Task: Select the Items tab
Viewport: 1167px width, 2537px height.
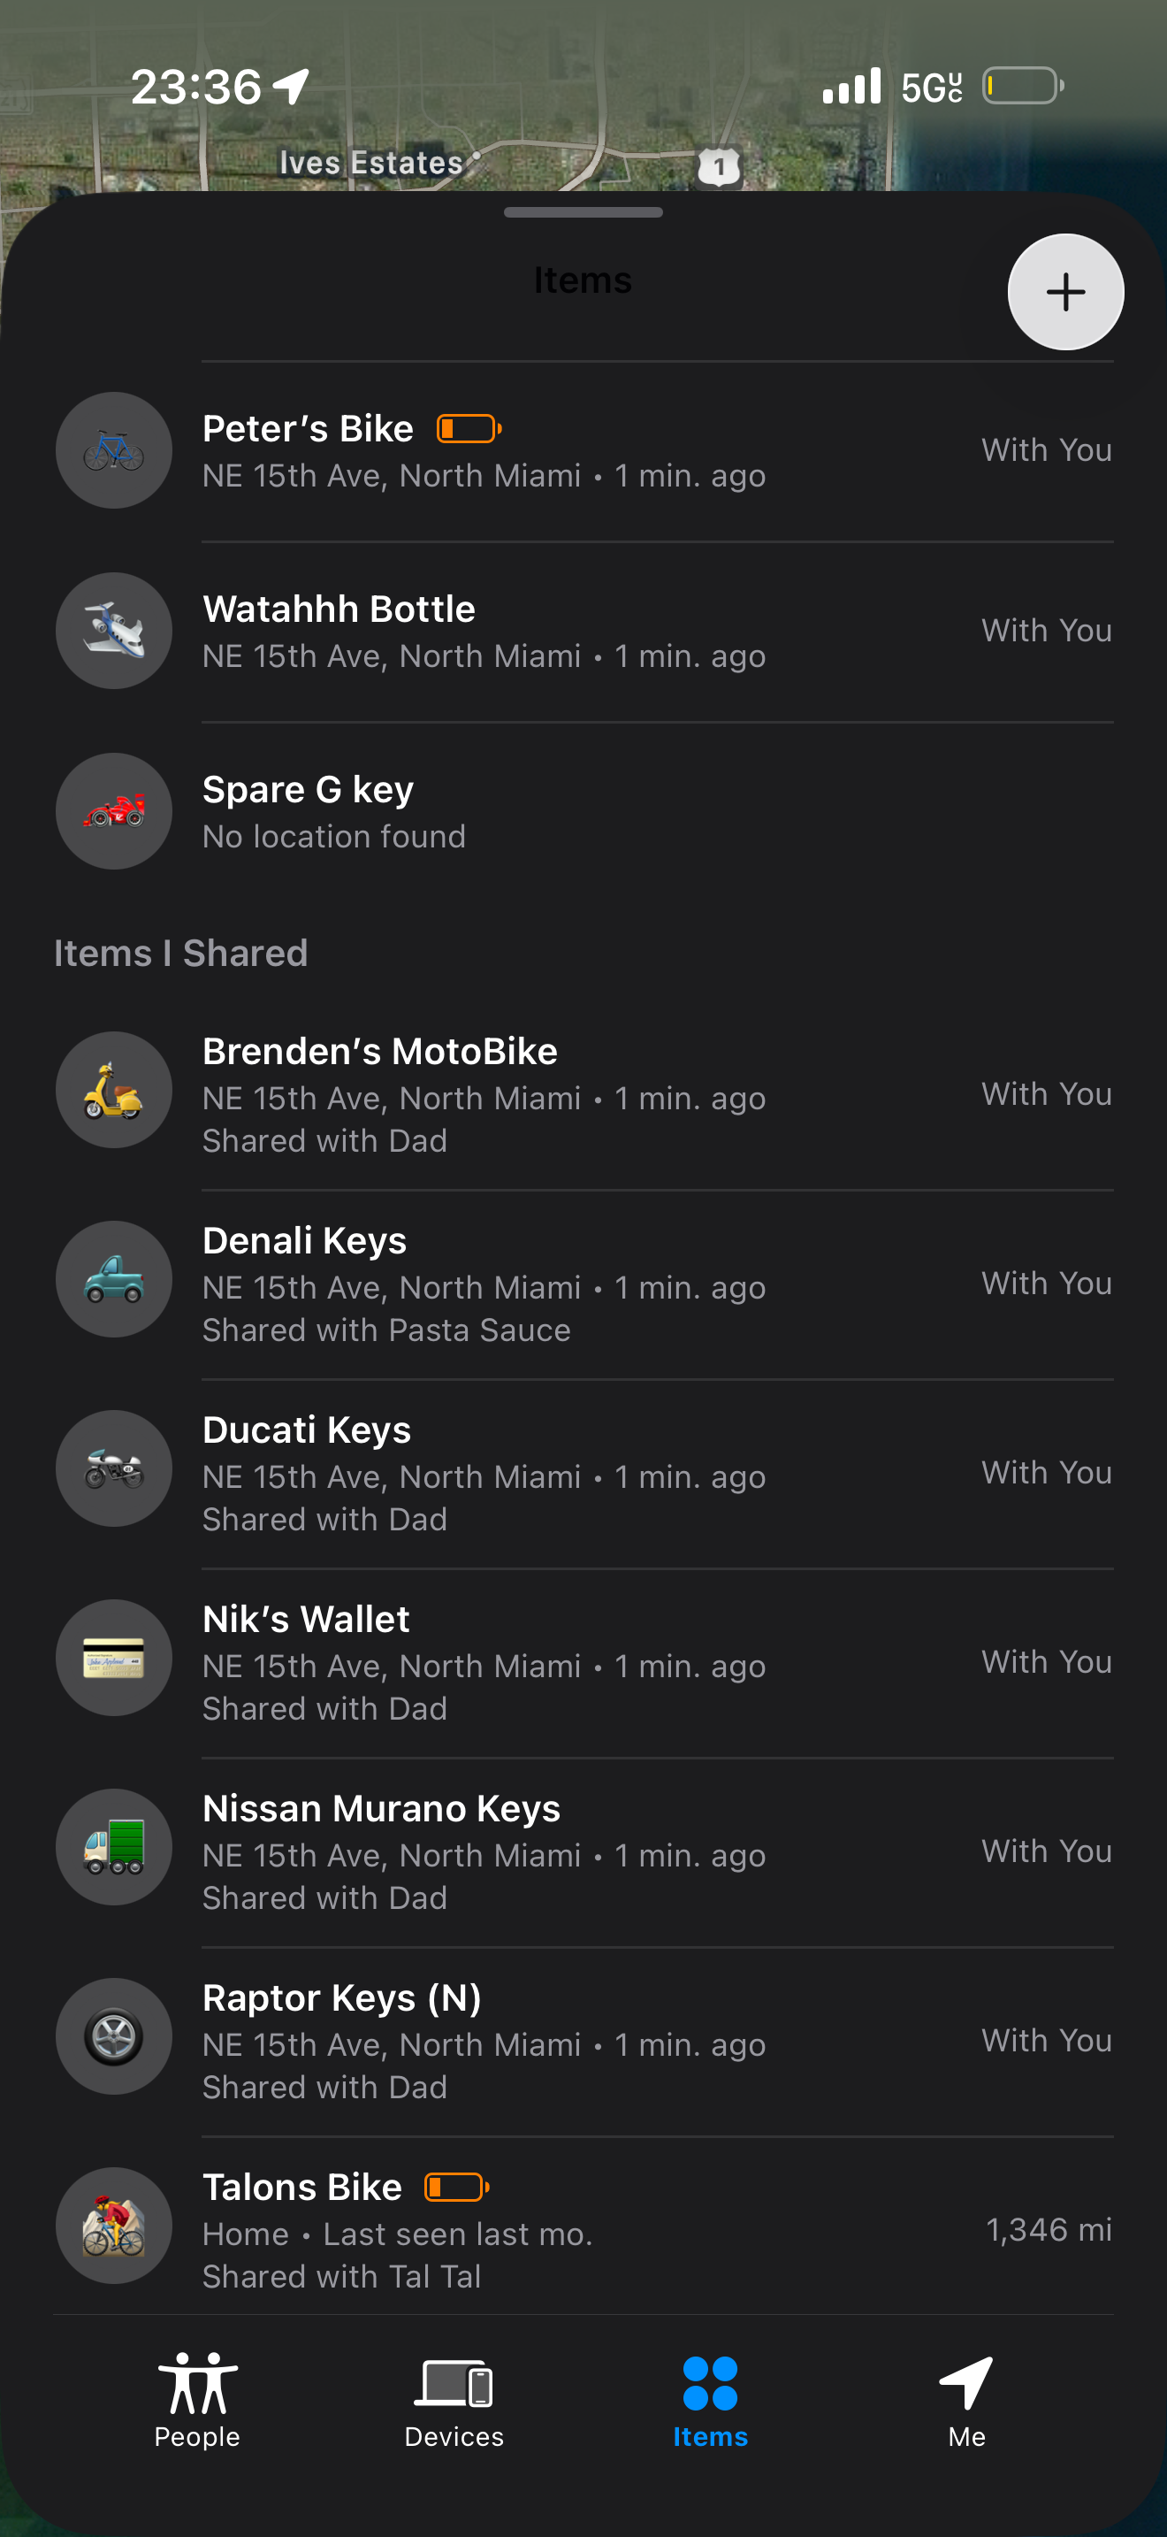Action: [x=709, y=2399]
